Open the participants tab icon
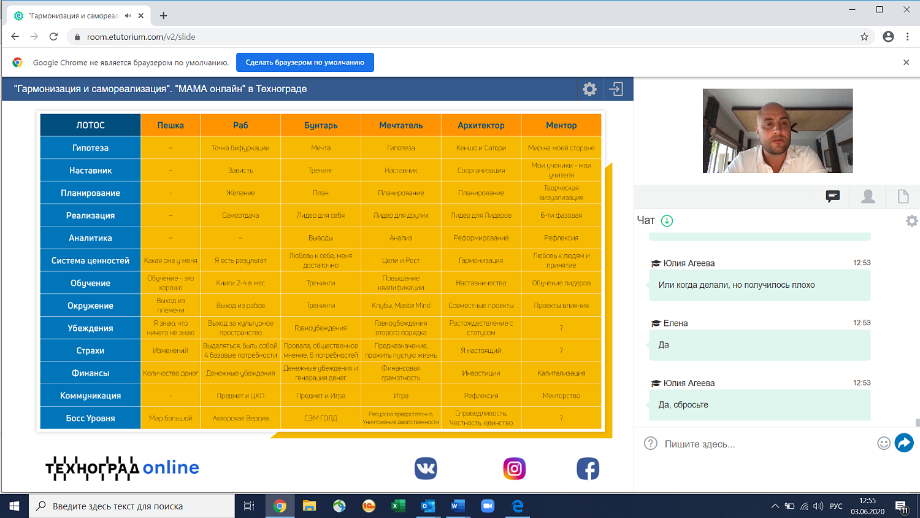Viewport: 920px width, 518px height. tap(868, 196)
